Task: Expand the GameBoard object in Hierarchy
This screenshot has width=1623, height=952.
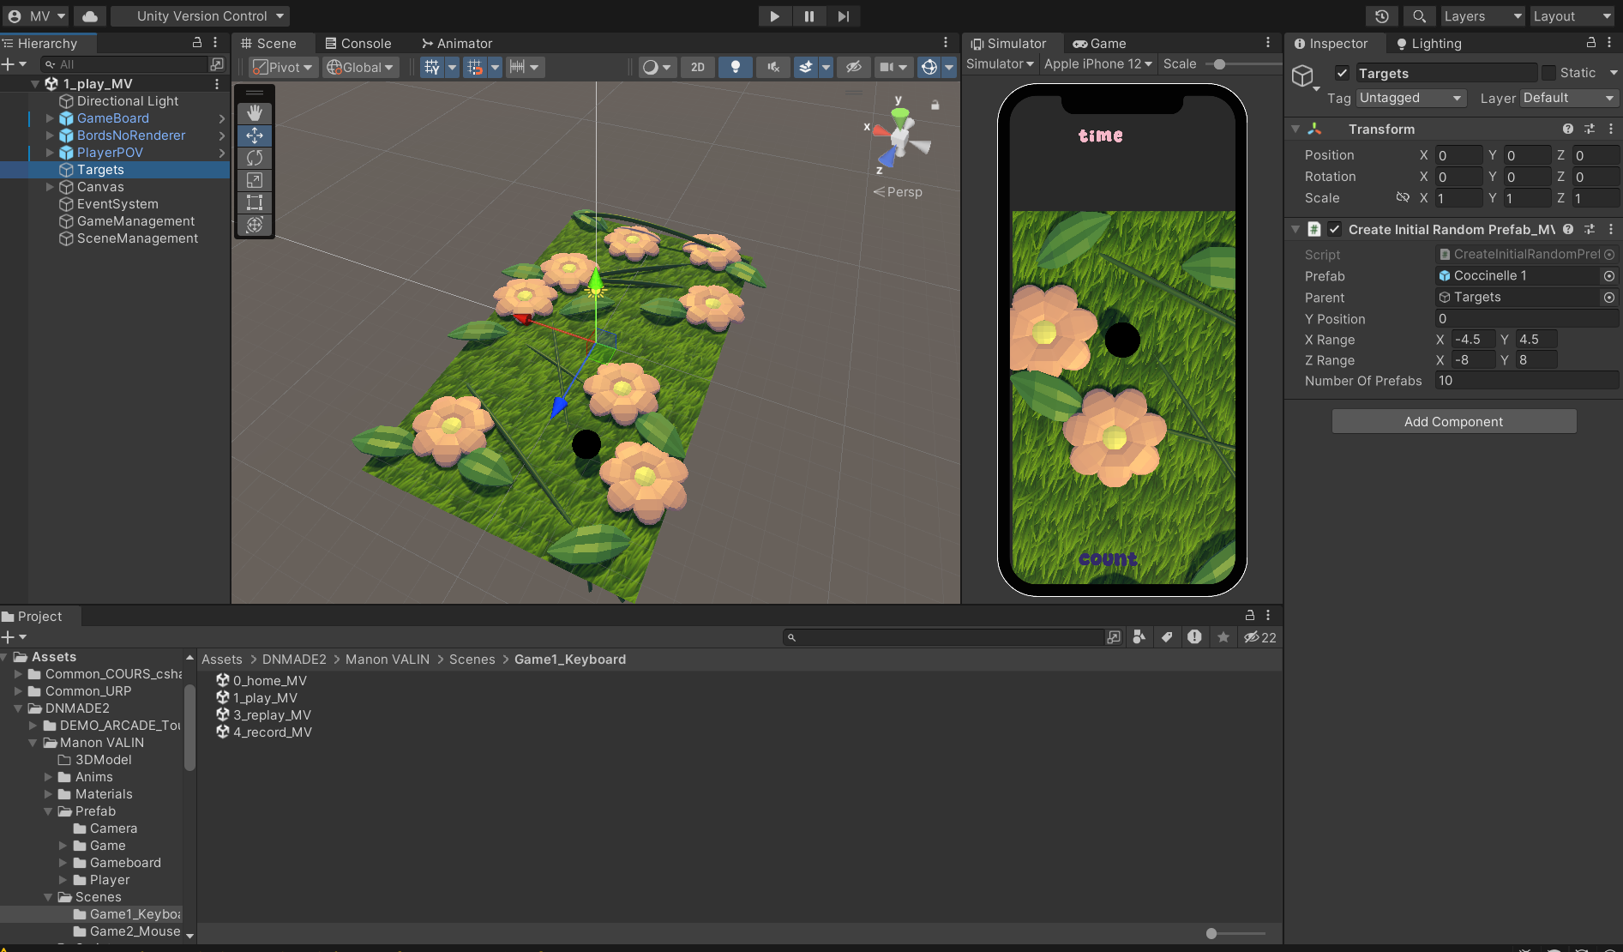Action: click(50, 118)
